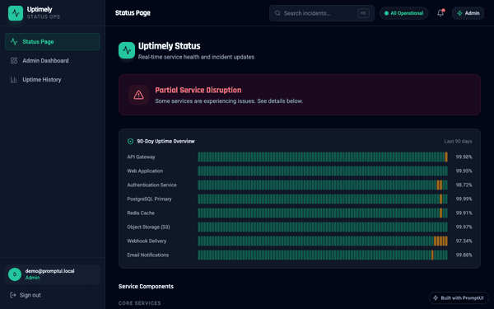Click the orange incident day on Email Notifications bar
Image resolution: width=494 pixels, height=309 pixels.
(432, 255)
